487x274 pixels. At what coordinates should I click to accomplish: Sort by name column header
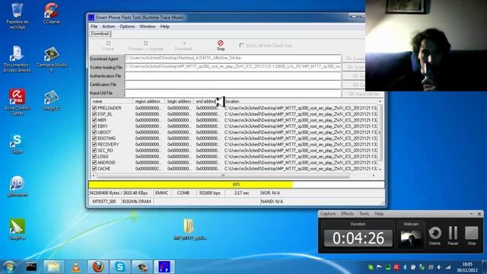tap(112, 101)
